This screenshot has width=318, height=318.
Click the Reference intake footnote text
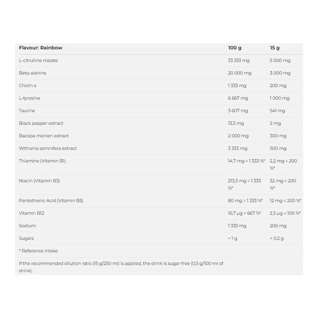(x=38, y=251)
